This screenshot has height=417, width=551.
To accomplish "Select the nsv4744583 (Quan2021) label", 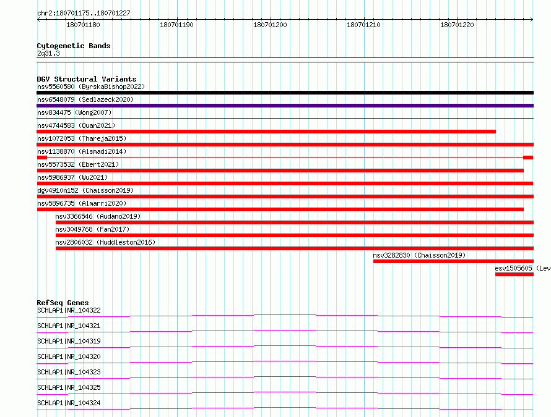I will click(x=76, y=125).
